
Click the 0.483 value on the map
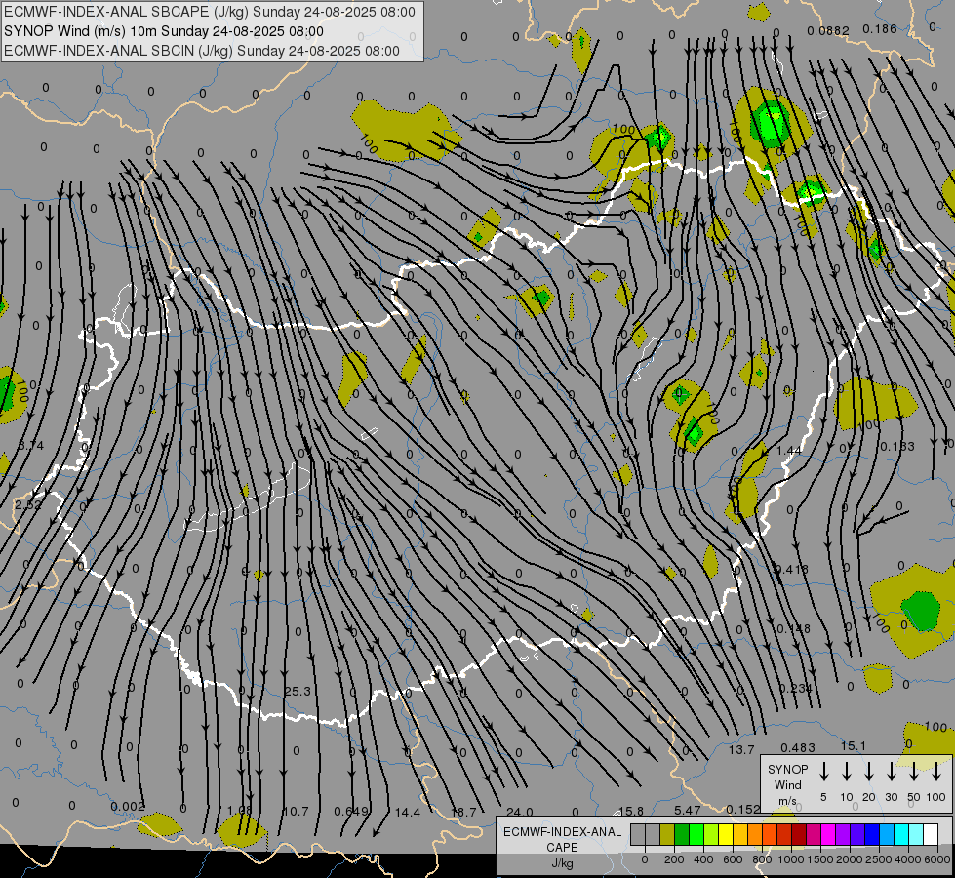coord(798,747)
